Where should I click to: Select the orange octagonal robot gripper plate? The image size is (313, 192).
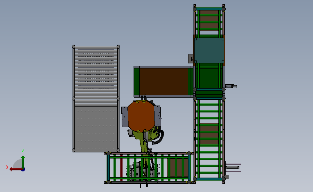[x=141, y=116]
